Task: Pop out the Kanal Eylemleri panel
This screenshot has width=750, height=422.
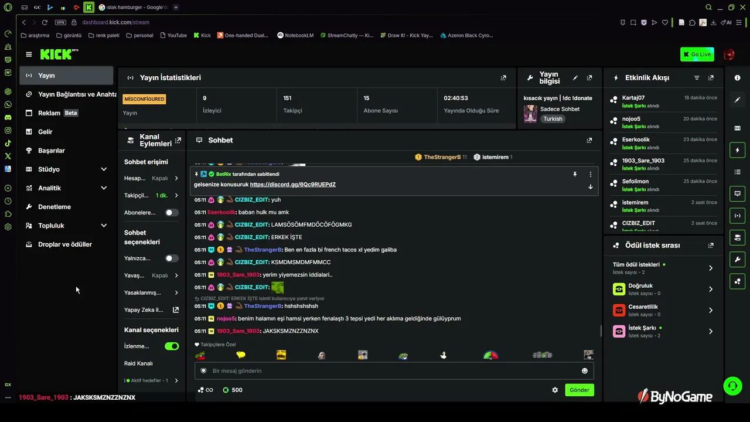Action: 178,140
